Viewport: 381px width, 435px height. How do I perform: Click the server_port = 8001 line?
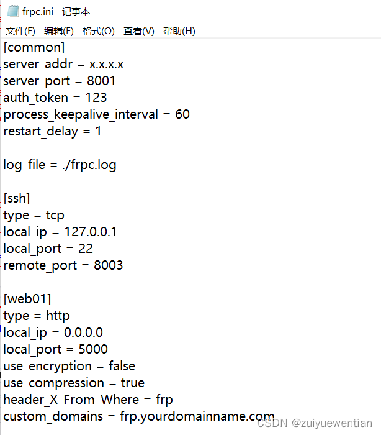coord(60,81)
